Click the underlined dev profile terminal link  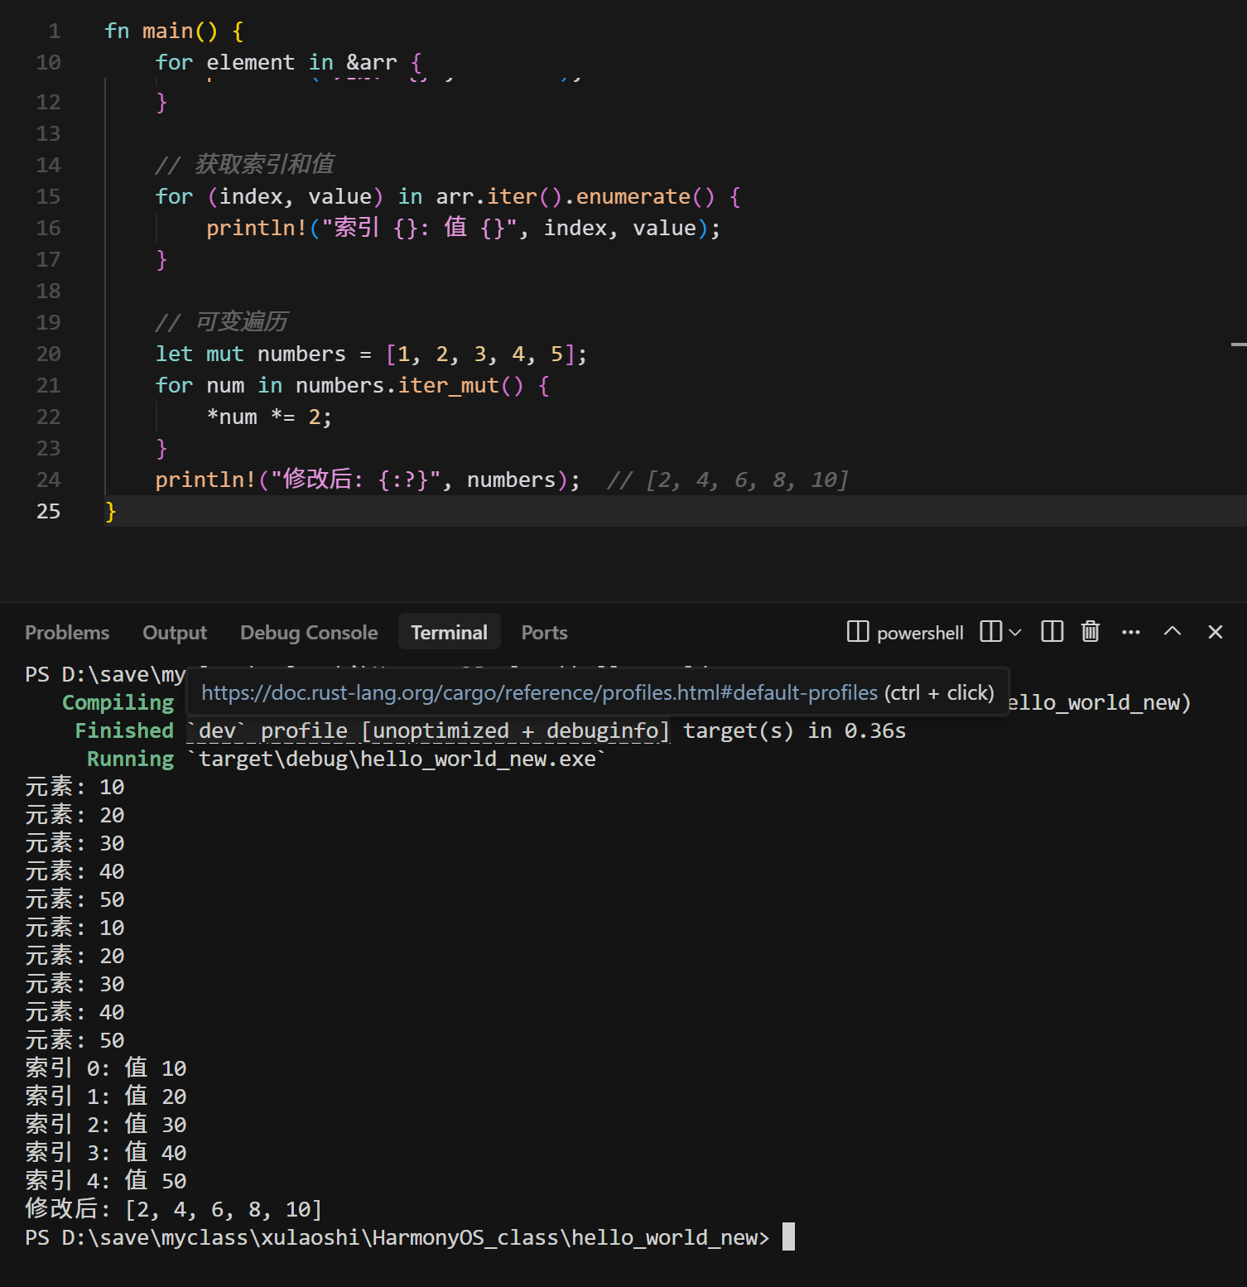[x=427, y=731]
